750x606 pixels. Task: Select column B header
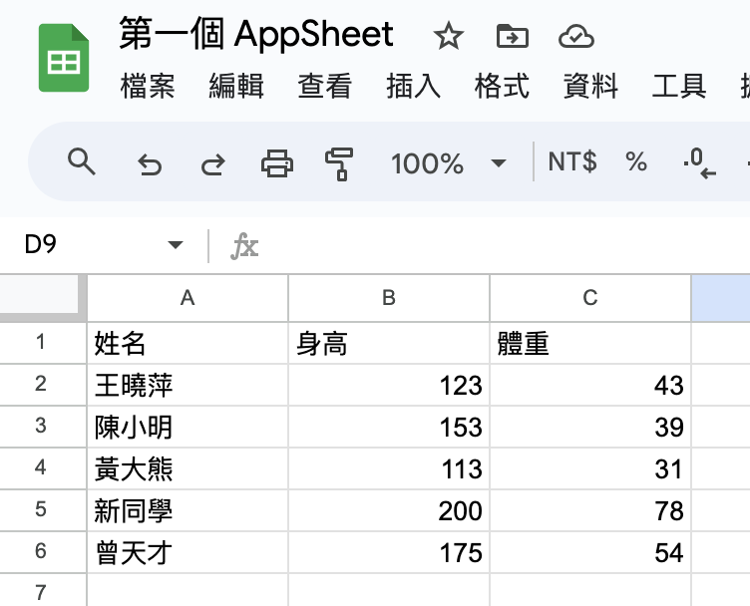click(x=389, y=298)
